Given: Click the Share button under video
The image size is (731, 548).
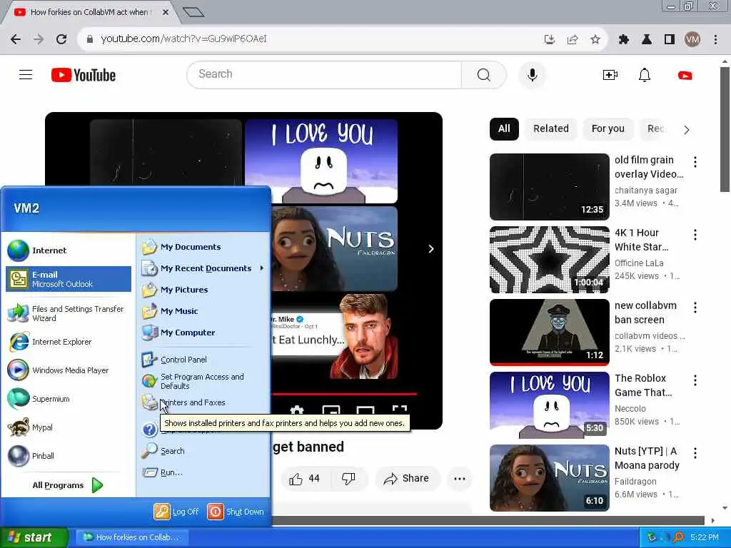Looking at the screenshot, I should [406, 479].
